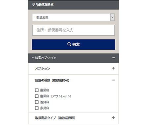Click the dropdown chevron of 都道府県 select
The height and width of the screenshot is (125, 147).
coord(112,17)
